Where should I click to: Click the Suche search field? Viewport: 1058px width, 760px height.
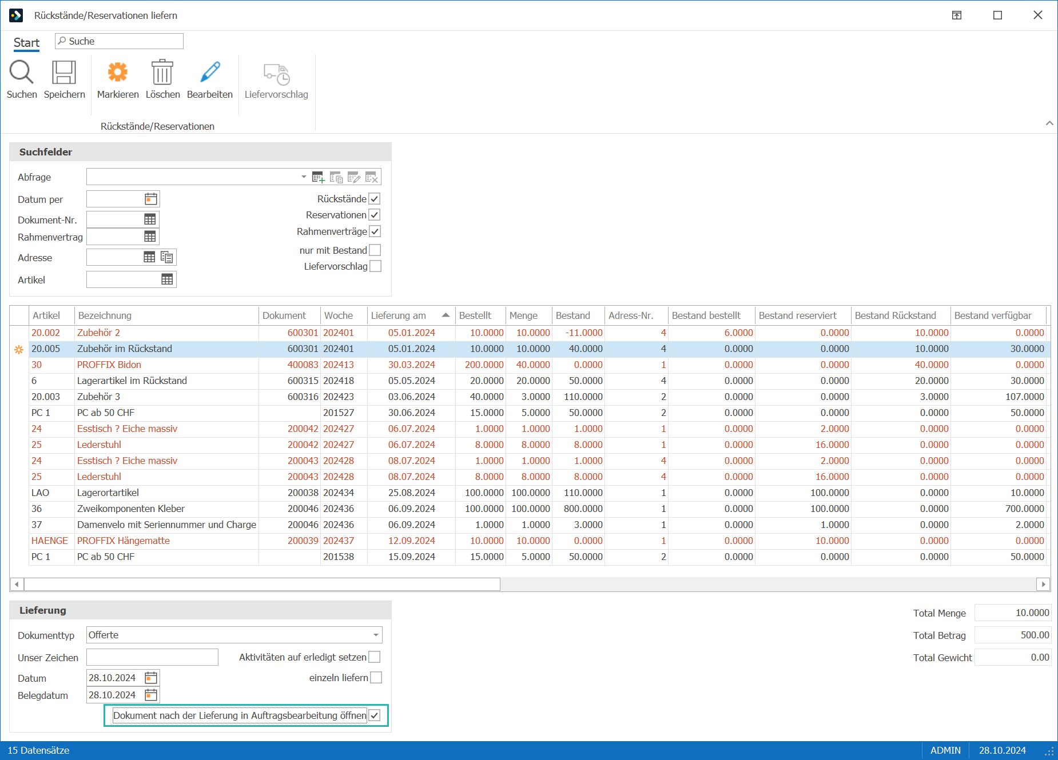(119, 41)
